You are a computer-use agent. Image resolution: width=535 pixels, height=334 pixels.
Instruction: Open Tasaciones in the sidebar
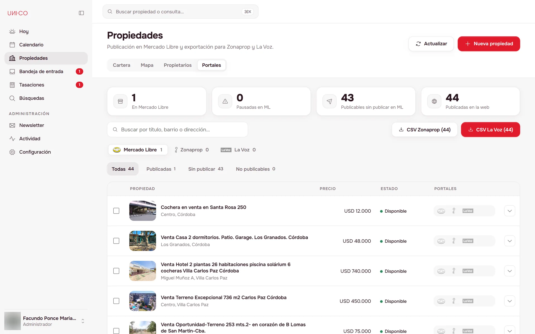[x=46, y=85]
